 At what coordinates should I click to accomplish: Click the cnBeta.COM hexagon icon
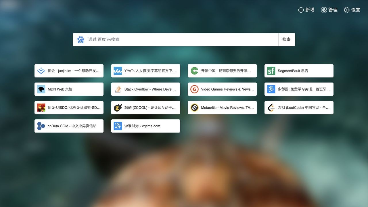[x=41, y=126]
